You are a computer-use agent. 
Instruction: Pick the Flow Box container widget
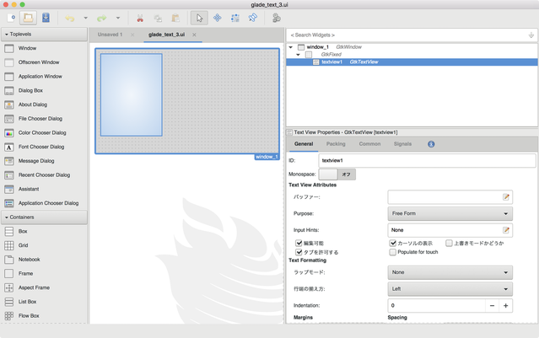[x=44, y=316]
